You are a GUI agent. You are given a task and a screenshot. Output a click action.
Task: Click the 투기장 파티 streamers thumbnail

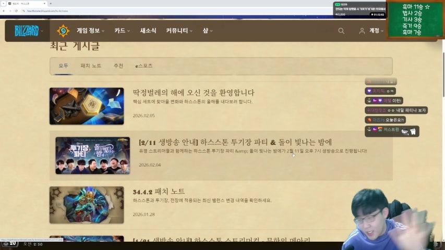(x=92, y=155)
